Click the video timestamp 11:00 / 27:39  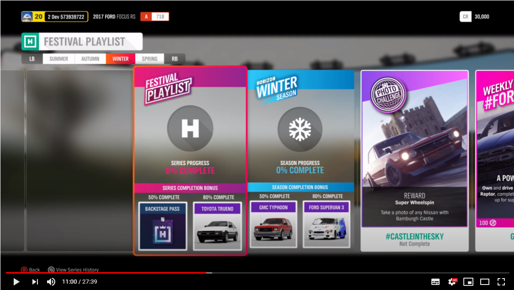[x=80, y=281]
